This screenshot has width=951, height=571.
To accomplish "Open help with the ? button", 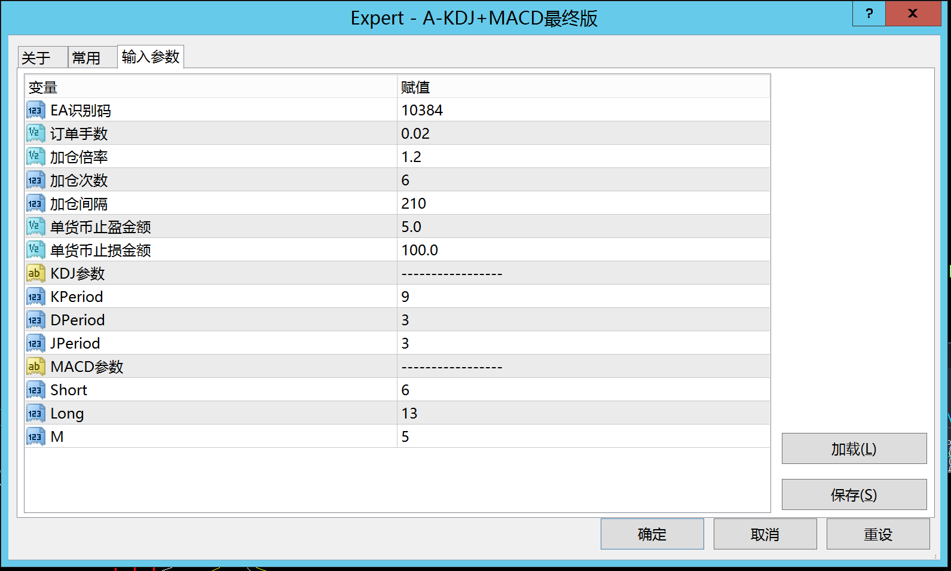I will [x=869, y=13].
